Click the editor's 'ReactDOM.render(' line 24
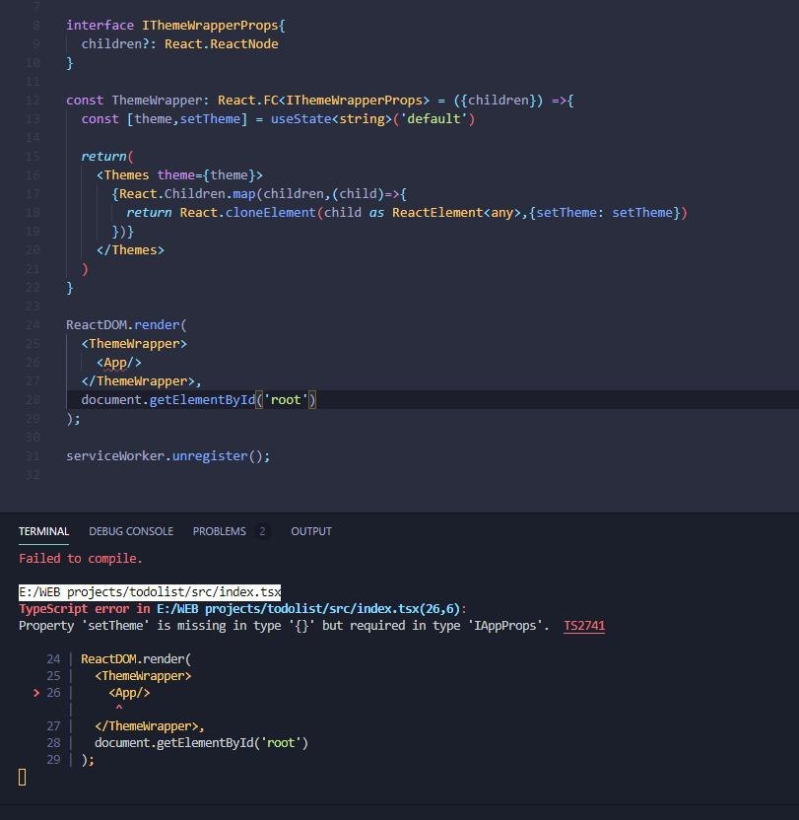This screenshot has height=820, width=799. click(x=126, y=325)
